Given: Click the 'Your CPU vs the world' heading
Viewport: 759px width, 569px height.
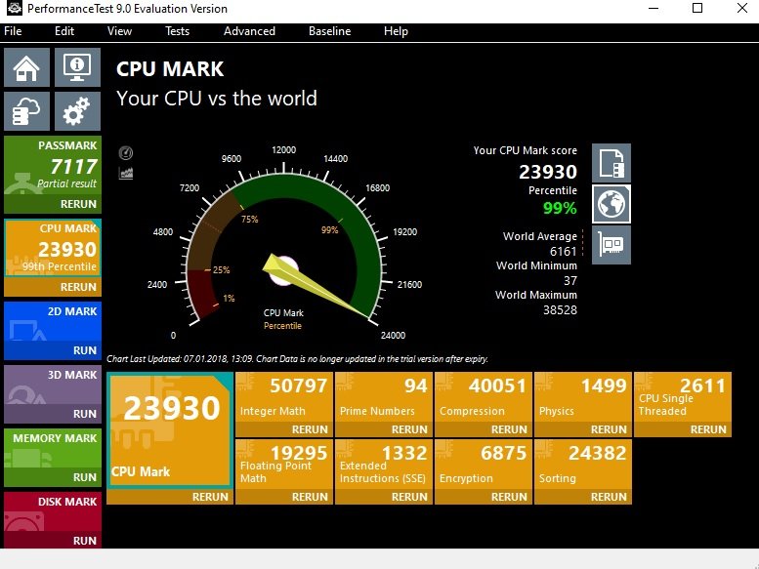Looking at the screenshot, I should click(217, 99).
